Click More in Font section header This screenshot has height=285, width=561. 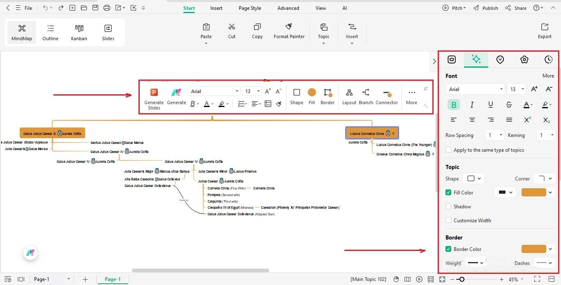pos(548,76)
